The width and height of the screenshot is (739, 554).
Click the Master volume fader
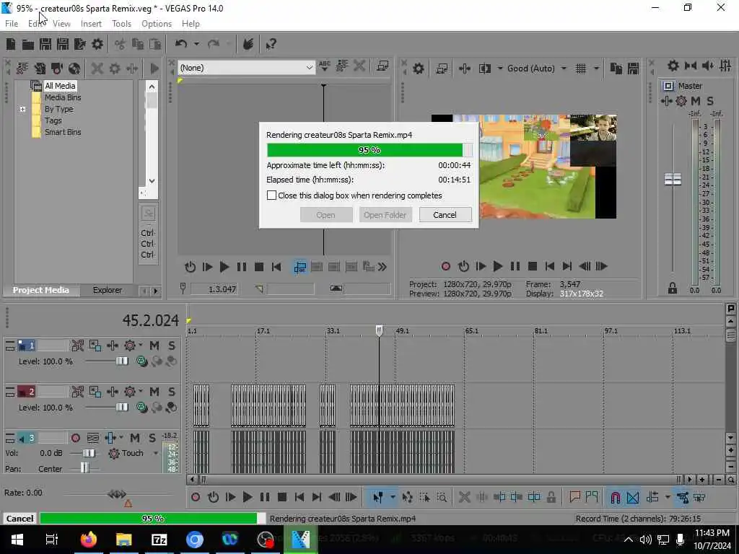(x=673, y=180)
